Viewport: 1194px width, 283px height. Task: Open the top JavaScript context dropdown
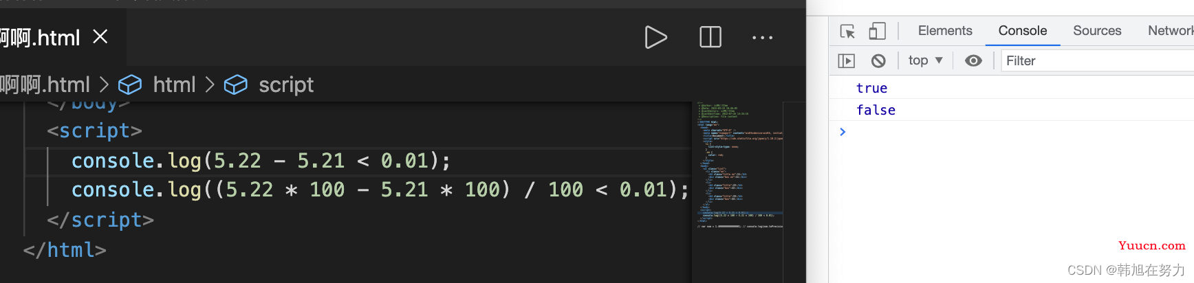pos(925,60)
